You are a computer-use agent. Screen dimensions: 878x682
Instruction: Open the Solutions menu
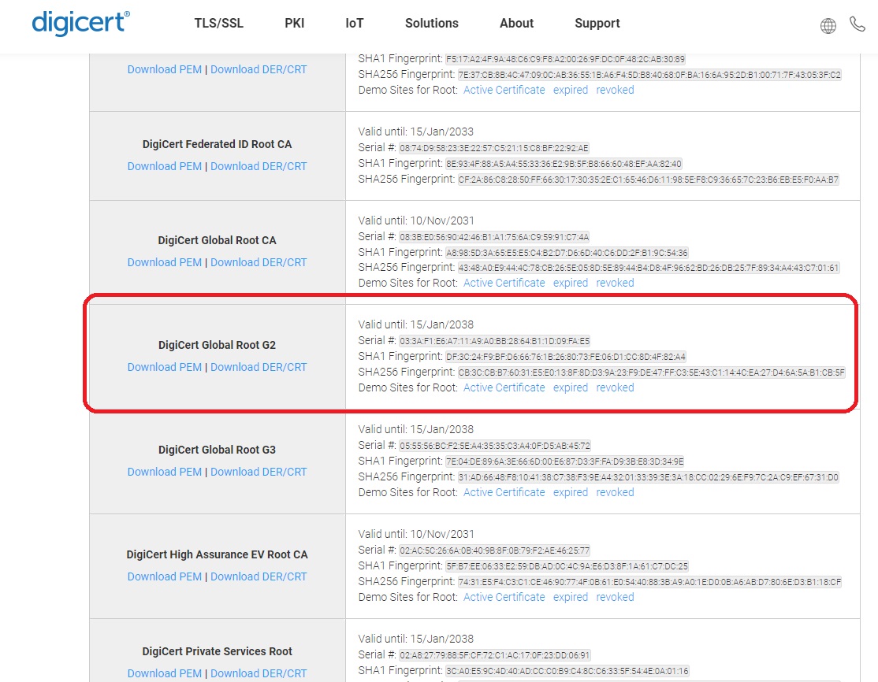[x=432, y=24]
